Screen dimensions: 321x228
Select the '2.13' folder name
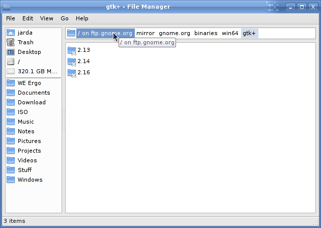click(x=83, y=50)
